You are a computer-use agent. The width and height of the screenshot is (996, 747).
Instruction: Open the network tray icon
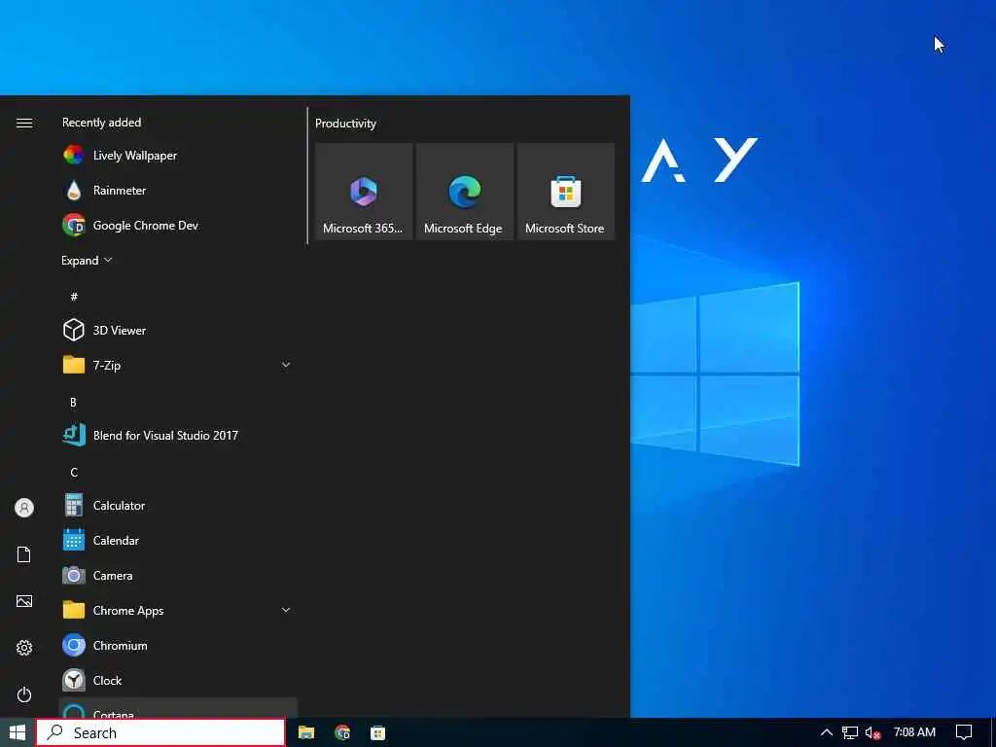850,733
